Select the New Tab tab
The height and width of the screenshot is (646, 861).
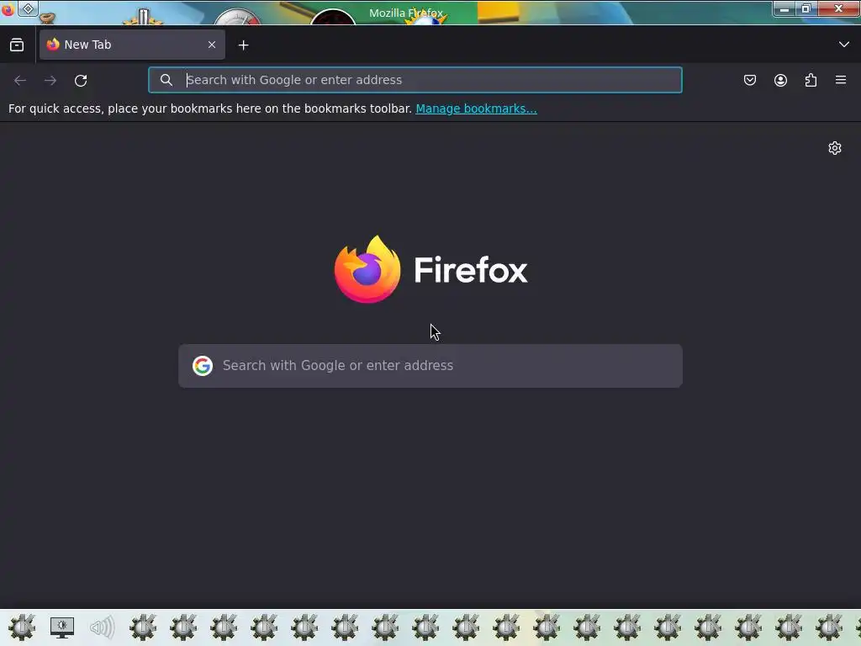pyautogui.click(x=132, y=45)
